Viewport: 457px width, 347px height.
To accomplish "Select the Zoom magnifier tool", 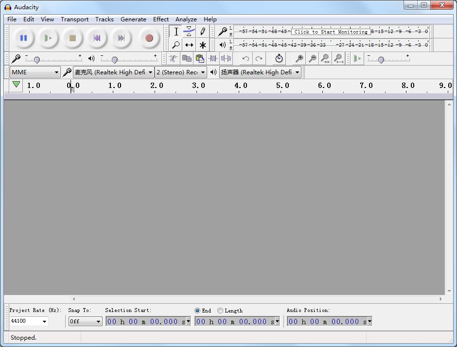I will pos(176,45).
